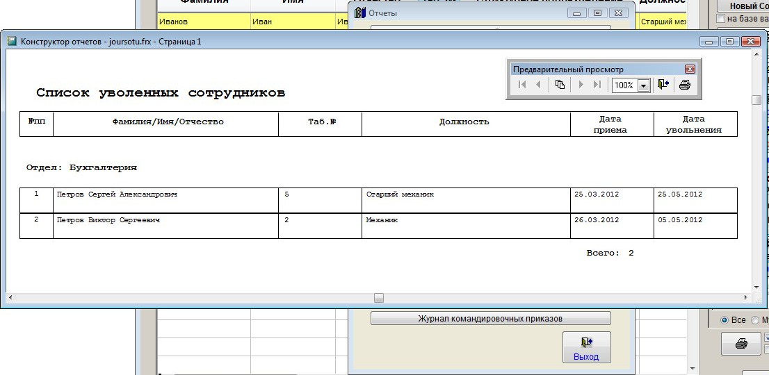Click the Механик position cell
The height and width of the screenshot is (375, 769).
click(x=382, y=220)
